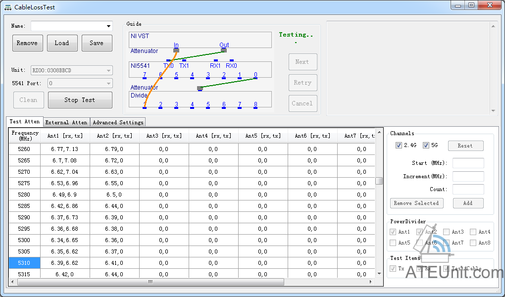Viewport: 505px width, 297px height.
Task: Uncheck the 2.4G channel checkbox
Action: pyautogui.click(x=399, y=146)
